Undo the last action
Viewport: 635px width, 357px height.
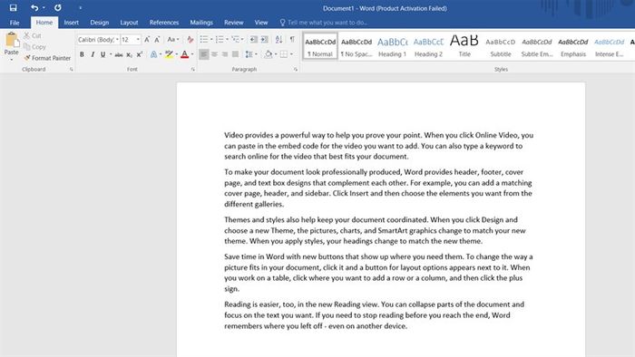click(x=34, y=7)
